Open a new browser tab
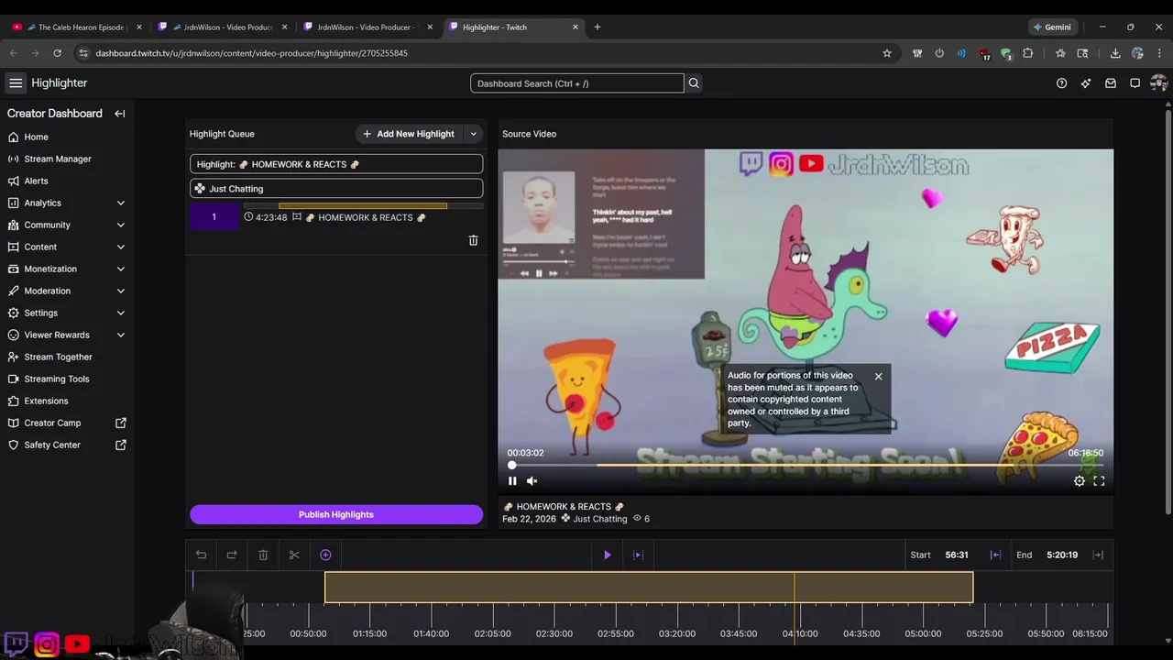The width and height of the screenshot is (1173, 660). [597, 27]
